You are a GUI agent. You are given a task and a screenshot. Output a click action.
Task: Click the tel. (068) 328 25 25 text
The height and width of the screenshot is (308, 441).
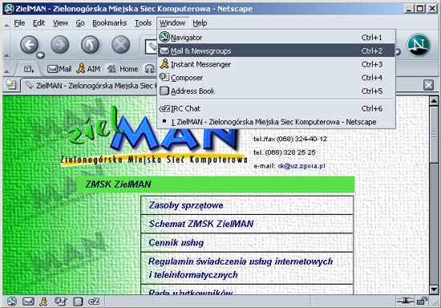tap(285, 152)
